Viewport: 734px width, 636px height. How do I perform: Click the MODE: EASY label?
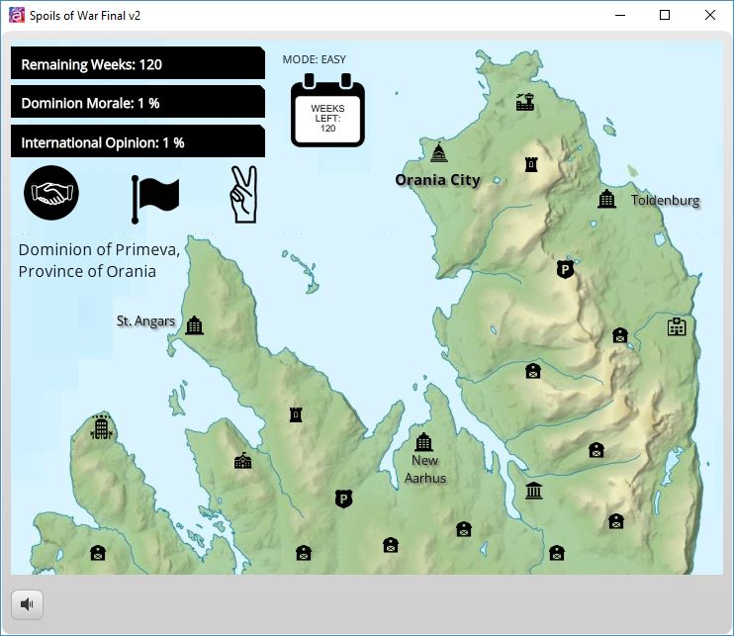point(315,59)
